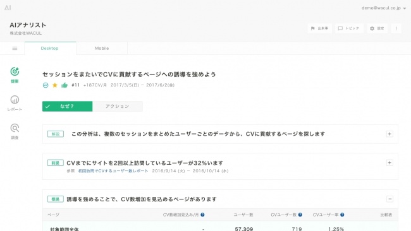Open the 調査 research sidebar icon
The image size is (411, 231).
tap(15, 131)
